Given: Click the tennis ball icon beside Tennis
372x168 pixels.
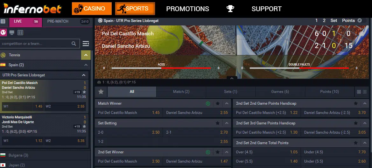Looking at the screenshot, I should (x=3, y=55).
